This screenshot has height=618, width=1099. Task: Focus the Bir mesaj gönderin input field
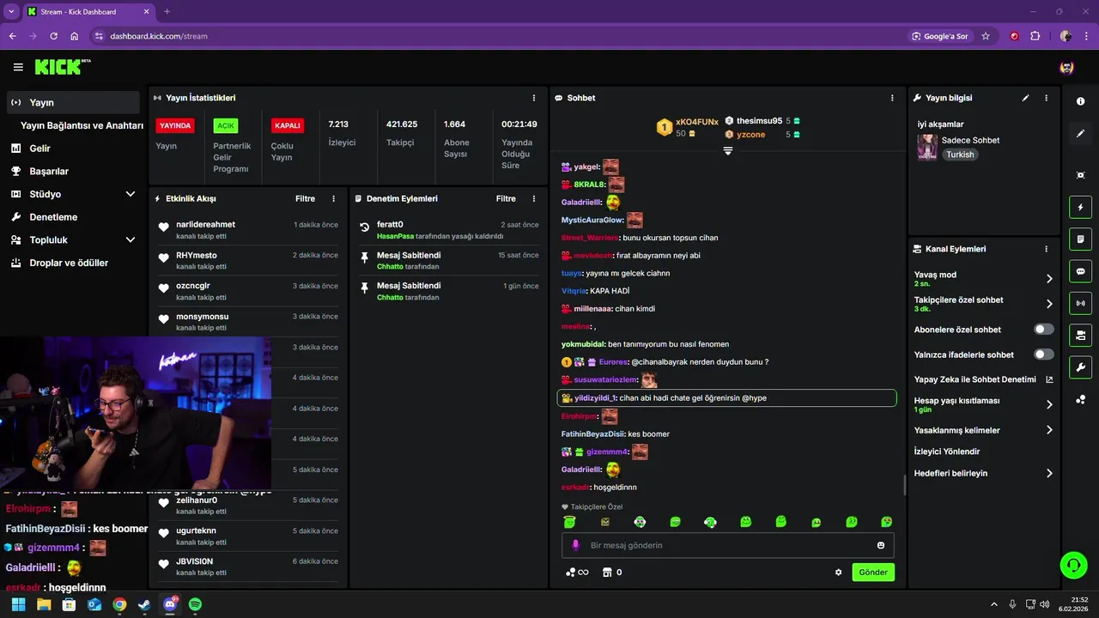point(728,545)
